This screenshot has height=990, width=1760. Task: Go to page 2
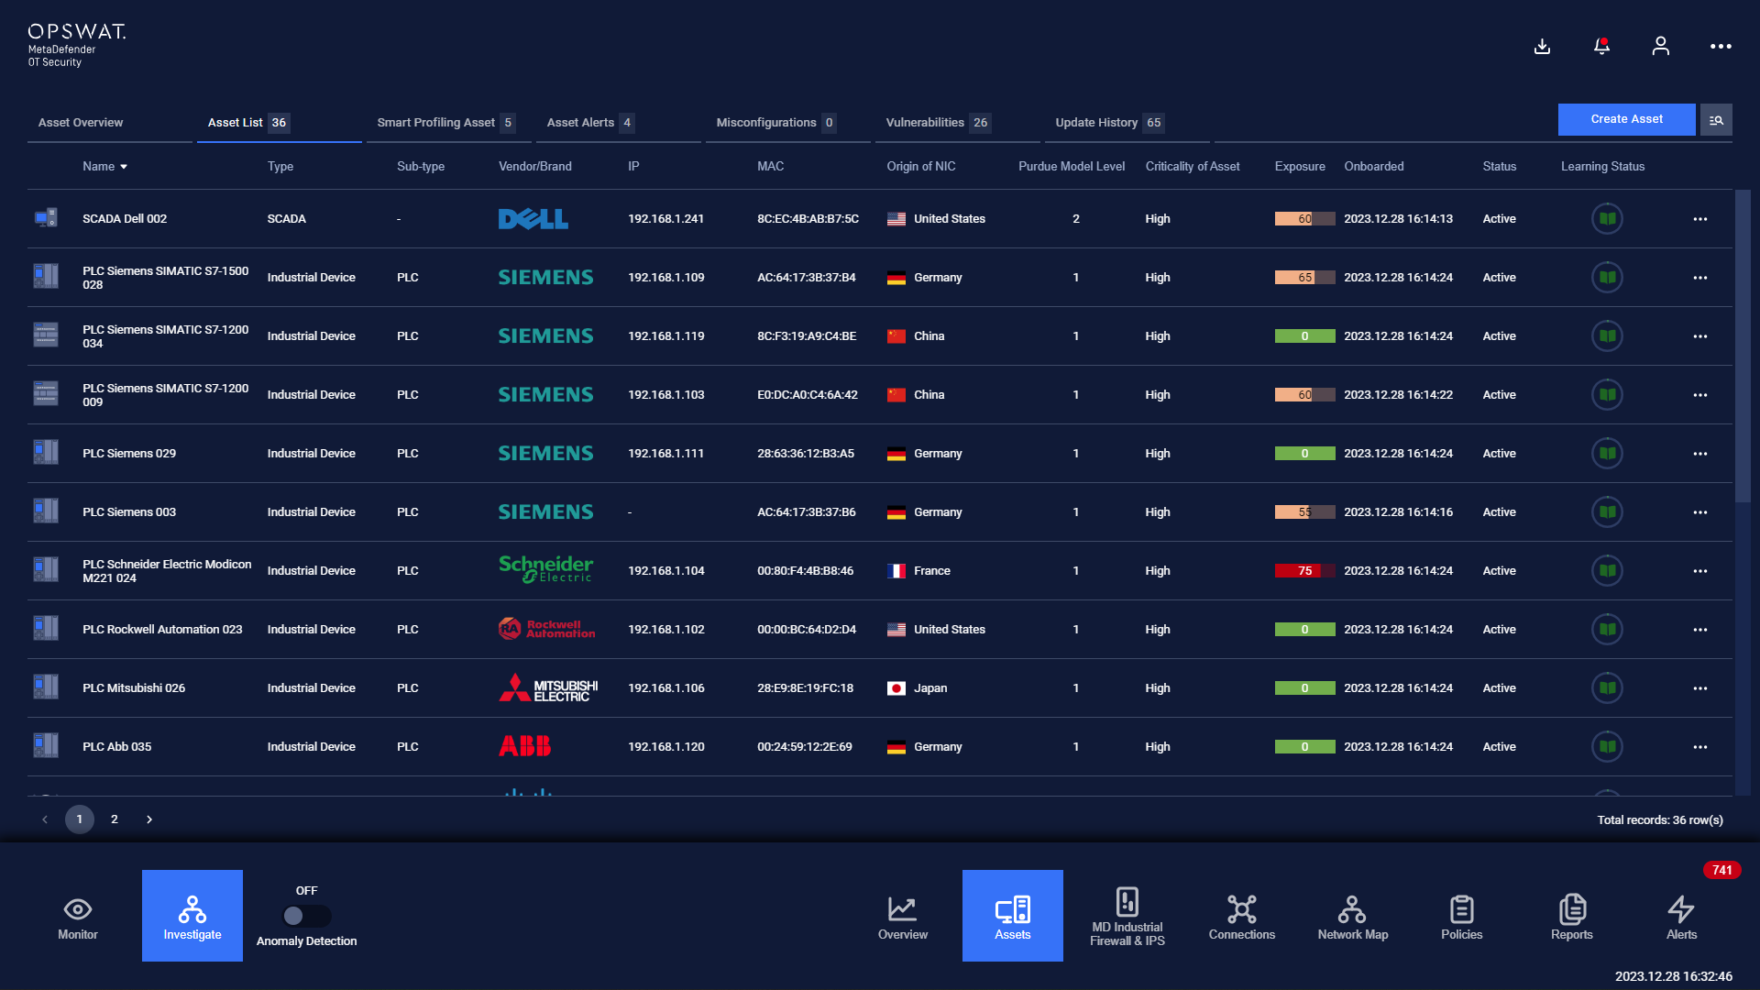click(x=115, y=819)
